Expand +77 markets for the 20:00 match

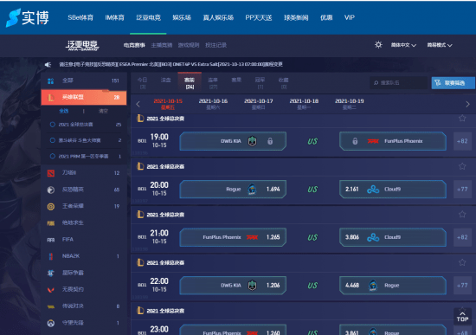click(462, 190)
